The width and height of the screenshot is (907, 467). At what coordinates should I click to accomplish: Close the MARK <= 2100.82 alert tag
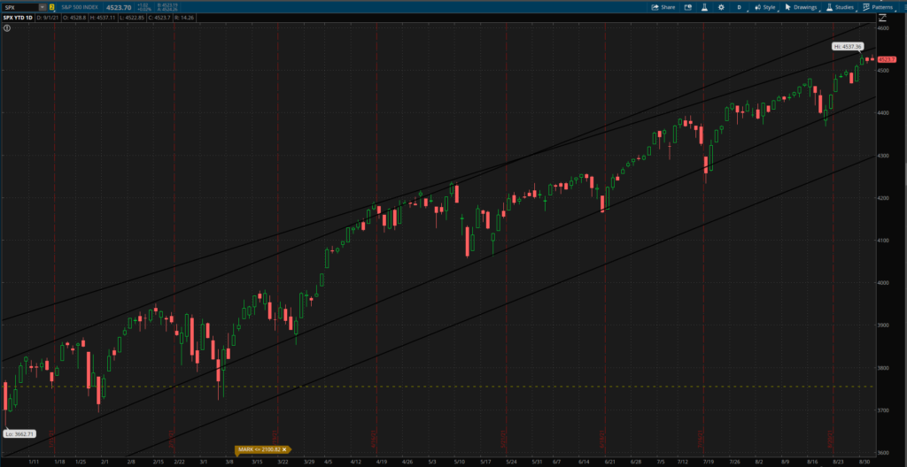[x=284, y=449]
